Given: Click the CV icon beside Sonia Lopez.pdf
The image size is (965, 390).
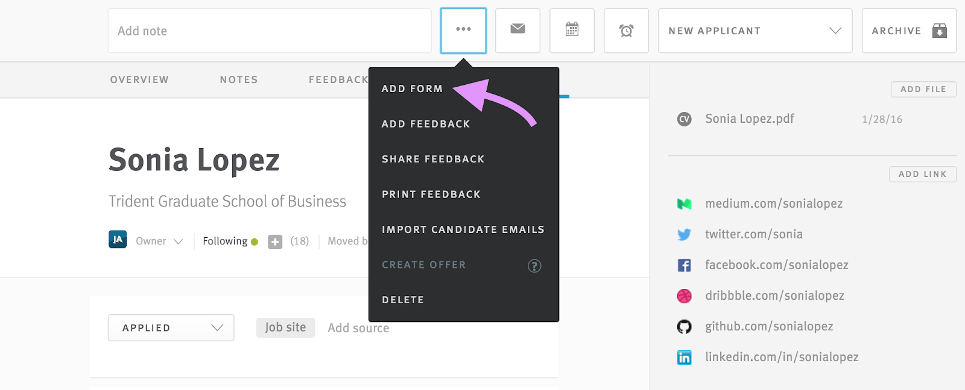Looking at the screenshot, I should 684,119.
